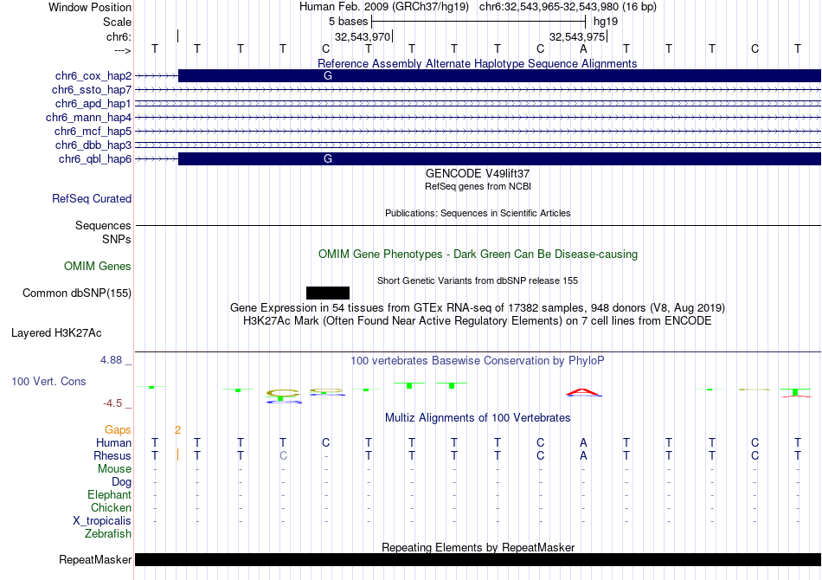This screenshot has height=580, width=822.
Task: Click the 32,543,970 coordinate marker
Action: [x=363, y=36]
